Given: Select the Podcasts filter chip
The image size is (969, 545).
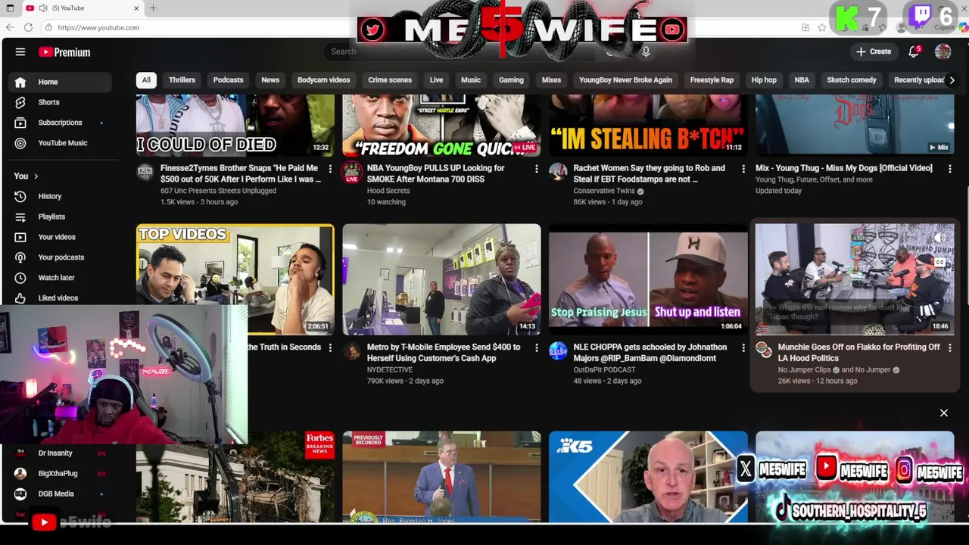Looking at the screenshot, I should (x=228, y=79).
